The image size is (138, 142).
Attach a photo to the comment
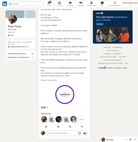tap(85, 133)
